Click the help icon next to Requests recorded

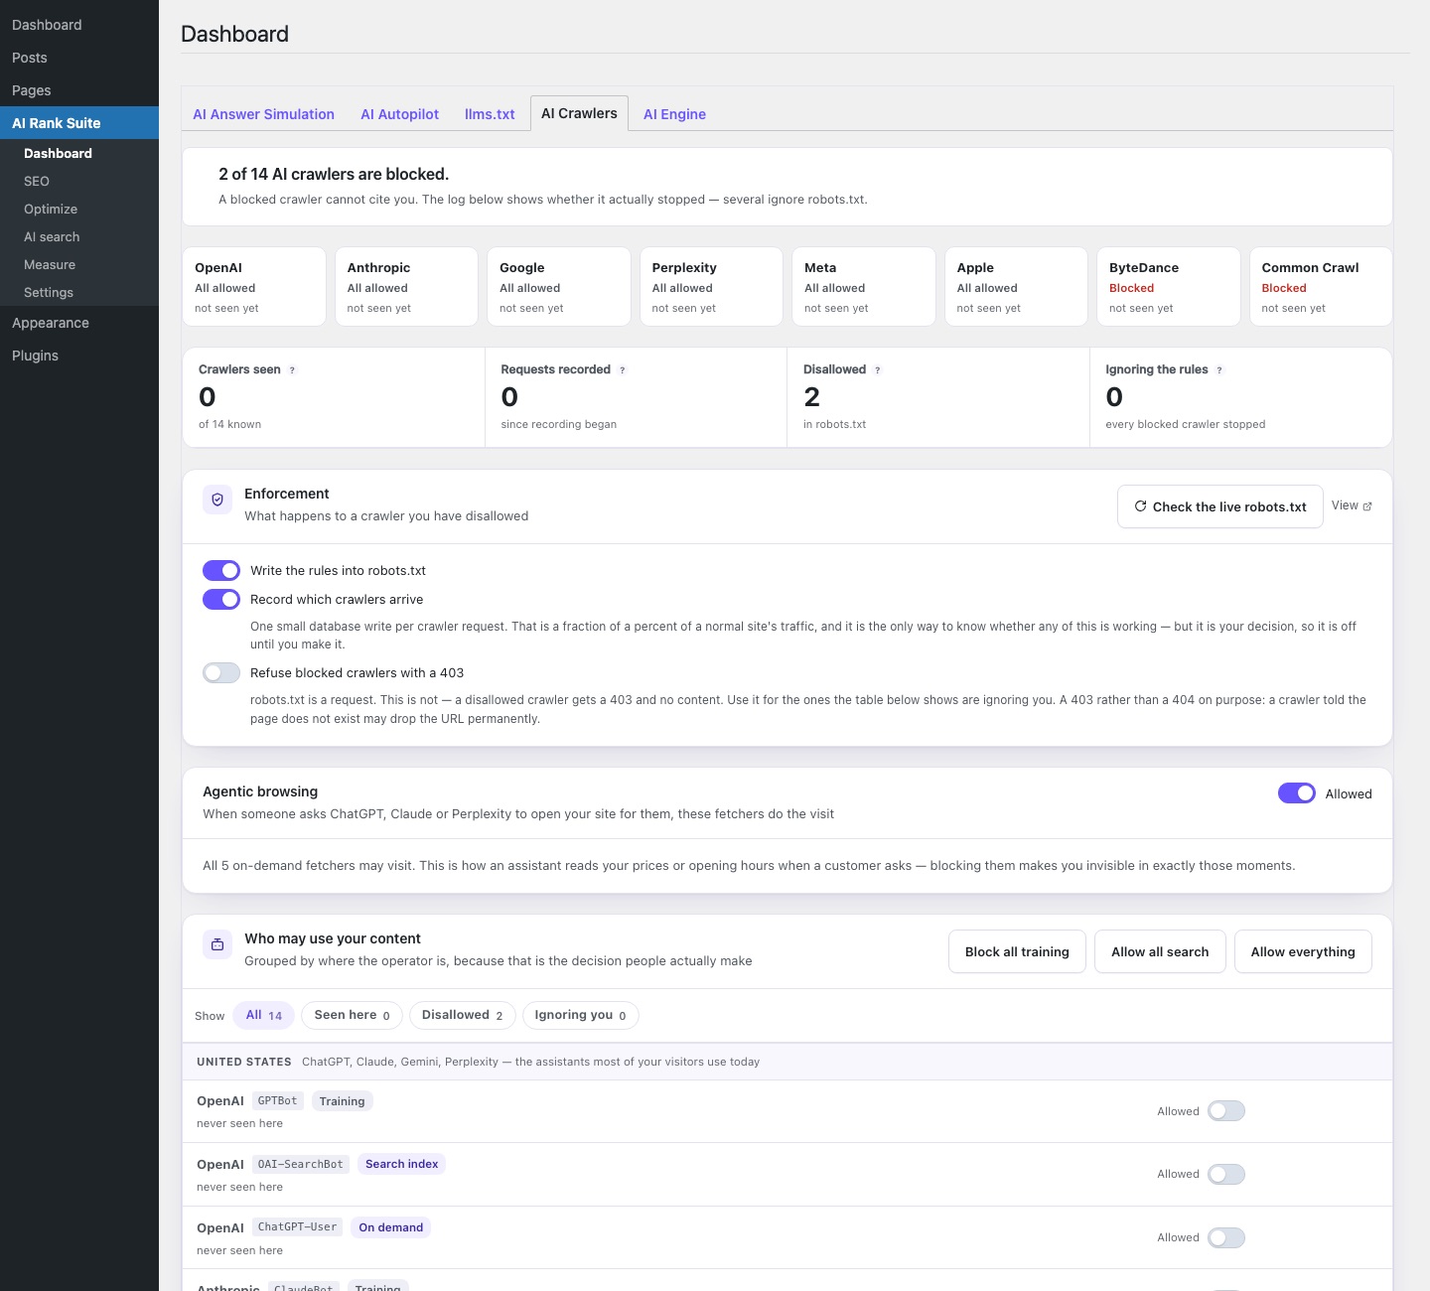coord(623,370)
